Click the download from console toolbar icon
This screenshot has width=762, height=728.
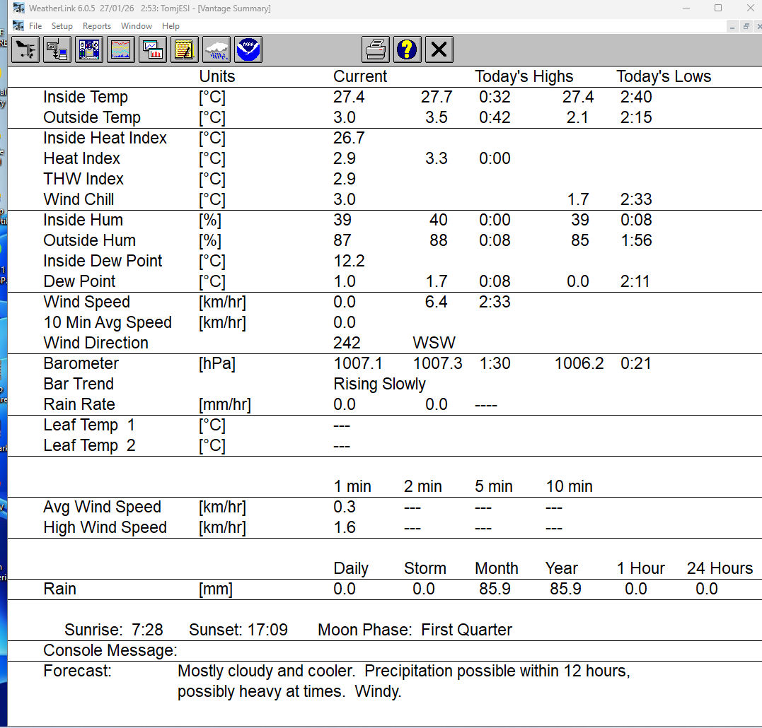click(x=57, y=49)
